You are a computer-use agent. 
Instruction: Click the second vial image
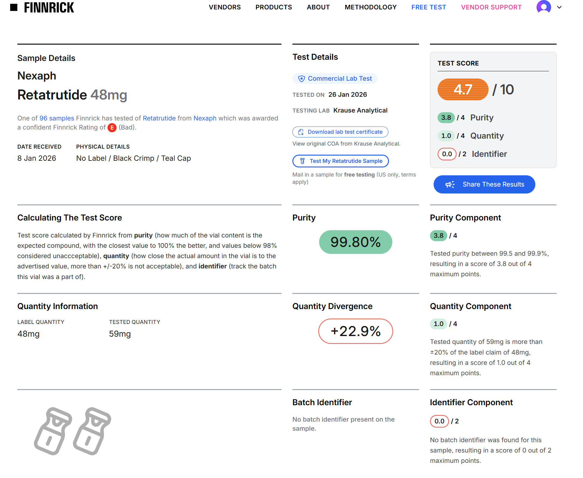(92, 431)
